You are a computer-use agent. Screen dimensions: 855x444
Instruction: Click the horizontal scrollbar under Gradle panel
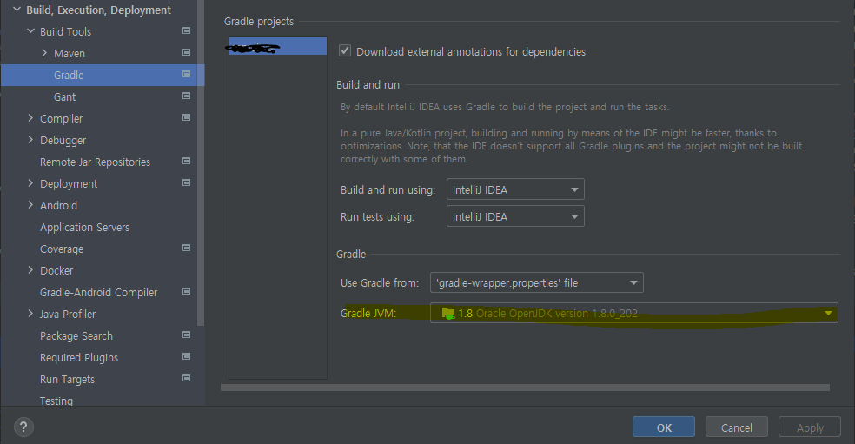click(x=525, y=388)
